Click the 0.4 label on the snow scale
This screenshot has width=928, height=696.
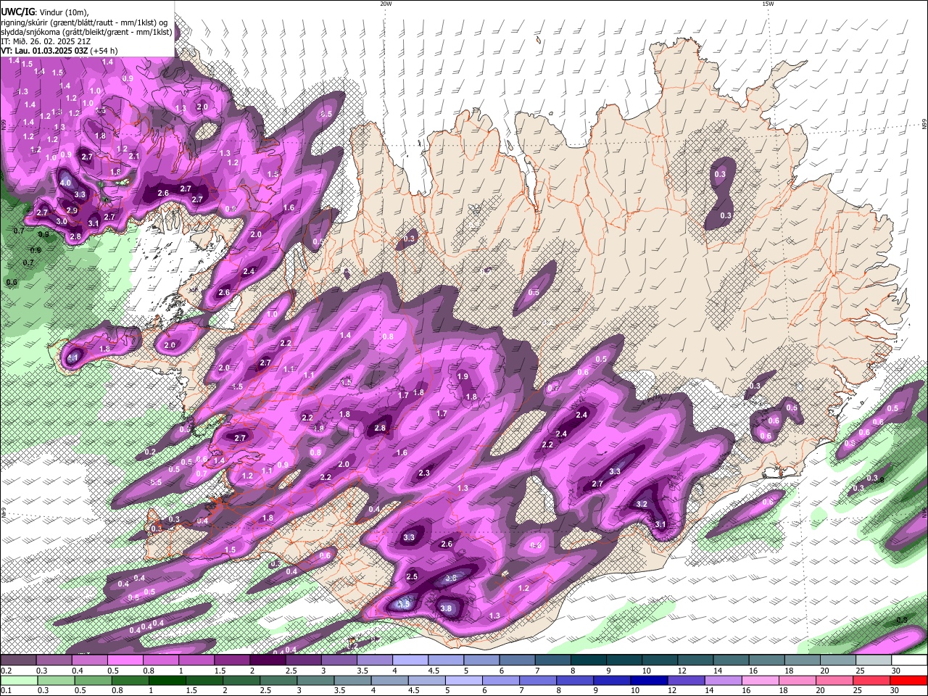pos(78,671)
